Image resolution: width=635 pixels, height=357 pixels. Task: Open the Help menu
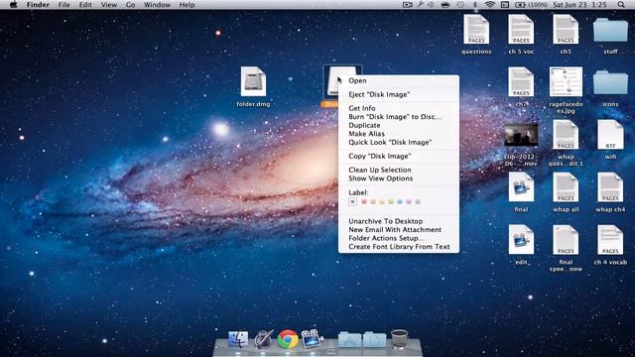(187, 5)
